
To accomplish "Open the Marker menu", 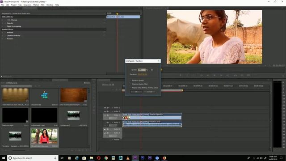I will click(x=36, y=5).
